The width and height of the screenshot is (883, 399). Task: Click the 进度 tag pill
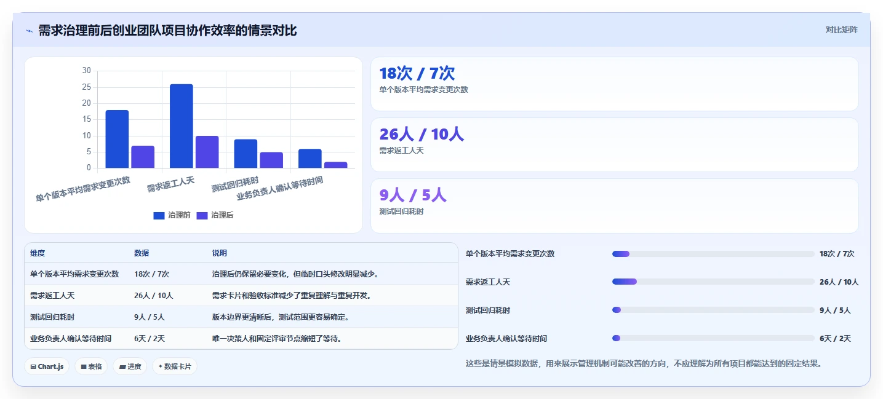(x=130, y=366)
